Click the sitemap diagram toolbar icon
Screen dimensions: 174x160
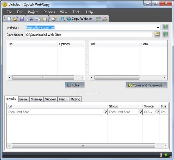pyautogui.click(x=105, y=19)
